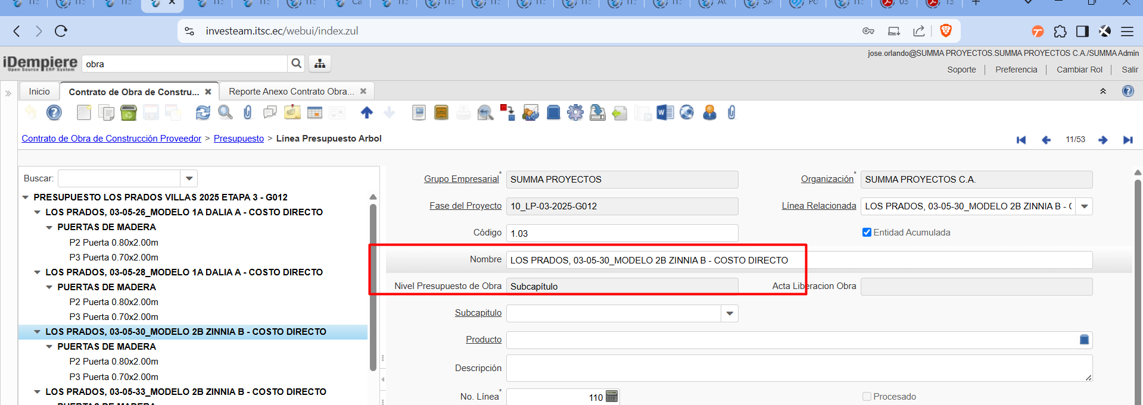
Task: Click the Help icon in the toolbar
Action: pos(54,112)
